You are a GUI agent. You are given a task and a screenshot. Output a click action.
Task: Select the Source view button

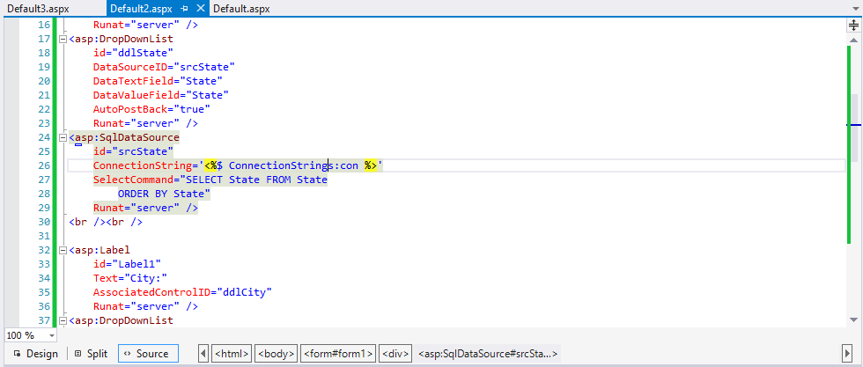[x=145, y=354]
